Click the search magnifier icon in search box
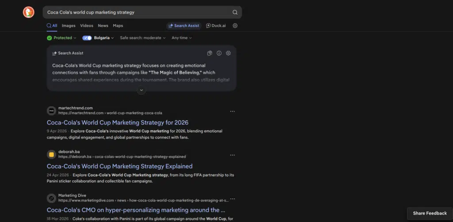 pyautogui.click(x=235, y=12)
